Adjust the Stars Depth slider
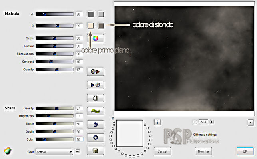The height and width of the screenshot is (159, 257). (x=54, y=131)
